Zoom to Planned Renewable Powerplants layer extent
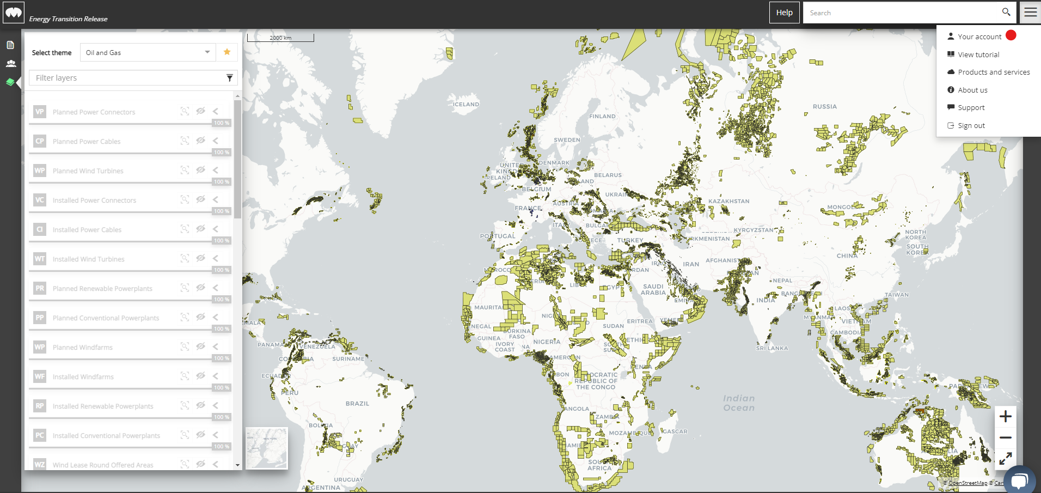 pyautogui.click(x=185, y=288)
